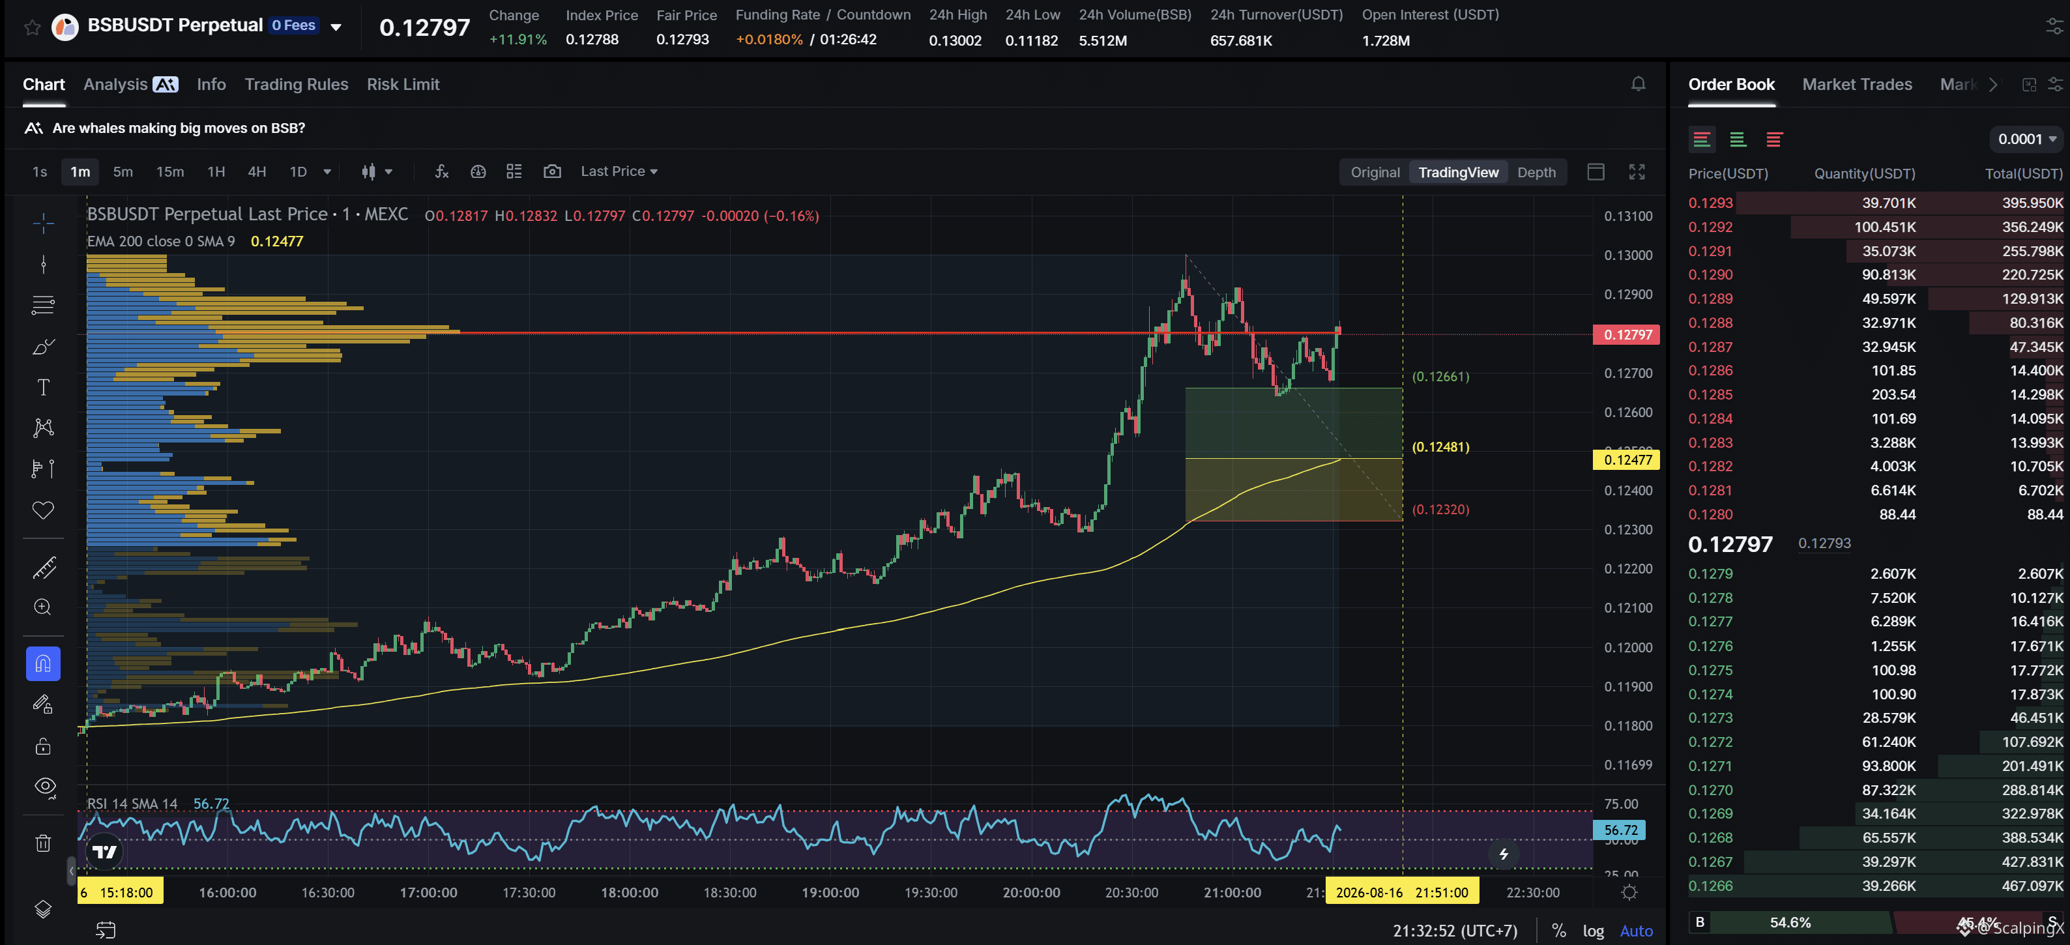Select the crosshair cursor tool
This screenshot has width=2070, height=945.
click(x=44, y=223)
